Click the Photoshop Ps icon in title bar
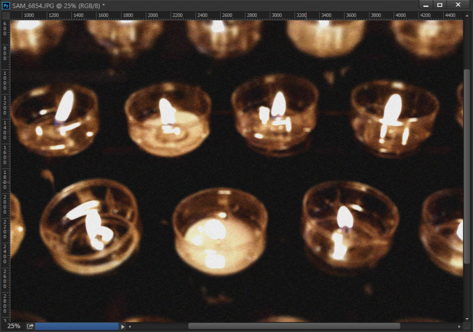The width and height of the screenshot is (473, 332). click(6, 6)
